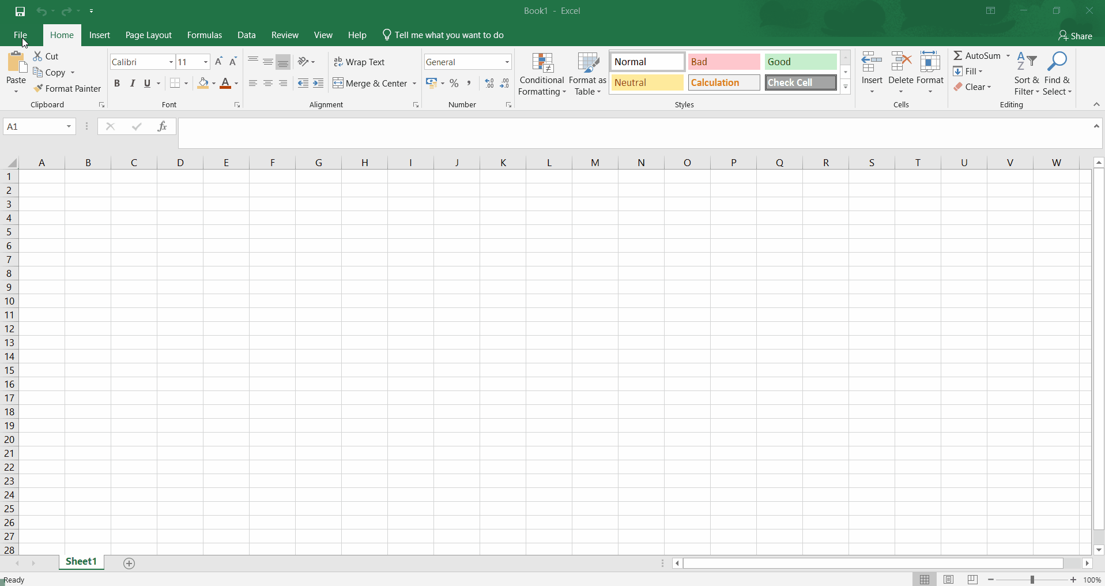
Task: Open the Formulas ribbon tab
Action: (204, 35)
